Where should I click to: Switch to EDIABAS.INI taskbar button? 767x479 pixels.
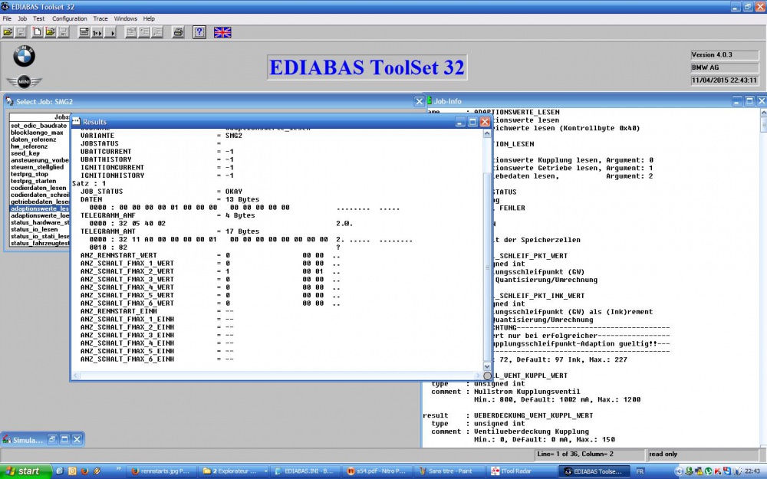tap(305, 471)
